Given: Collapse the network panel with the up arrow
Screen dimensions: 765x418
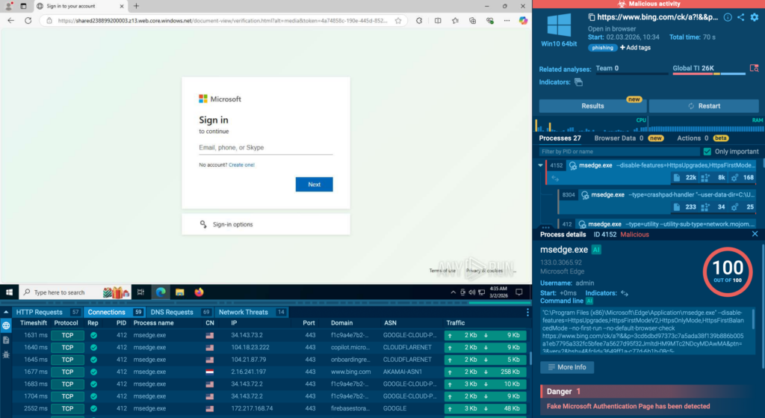Looking at the screenshot, I should (6, 312).
